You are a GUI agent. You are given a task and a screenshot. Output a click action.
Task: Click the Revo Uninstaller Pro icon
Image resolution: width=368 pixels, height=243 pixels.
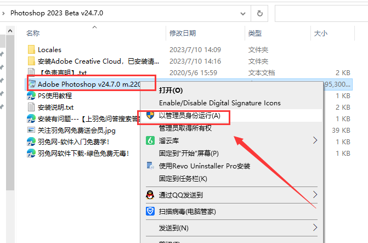pyautogui.click(x=150, y=166)
